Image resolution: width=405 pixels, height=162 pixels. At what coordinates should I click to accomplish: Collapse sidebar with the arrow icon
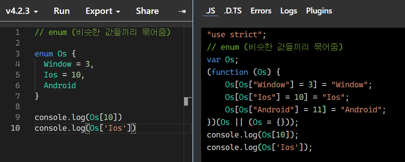pos(182,11)
